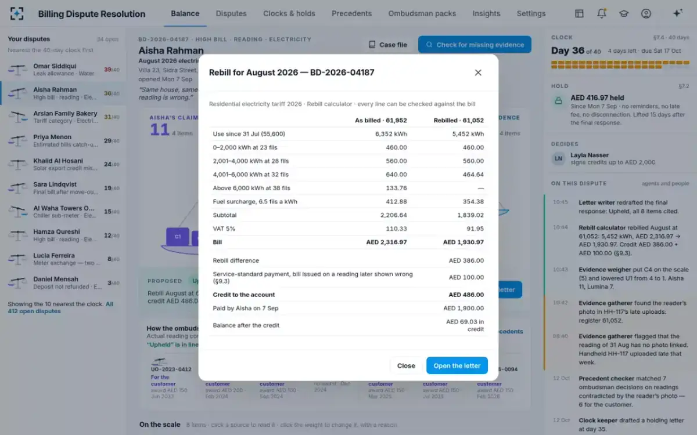Image resolution: width=697 pixels, height=435 pixels.
Task: Click the Close button in the rebill dialog
Action: 406,366
